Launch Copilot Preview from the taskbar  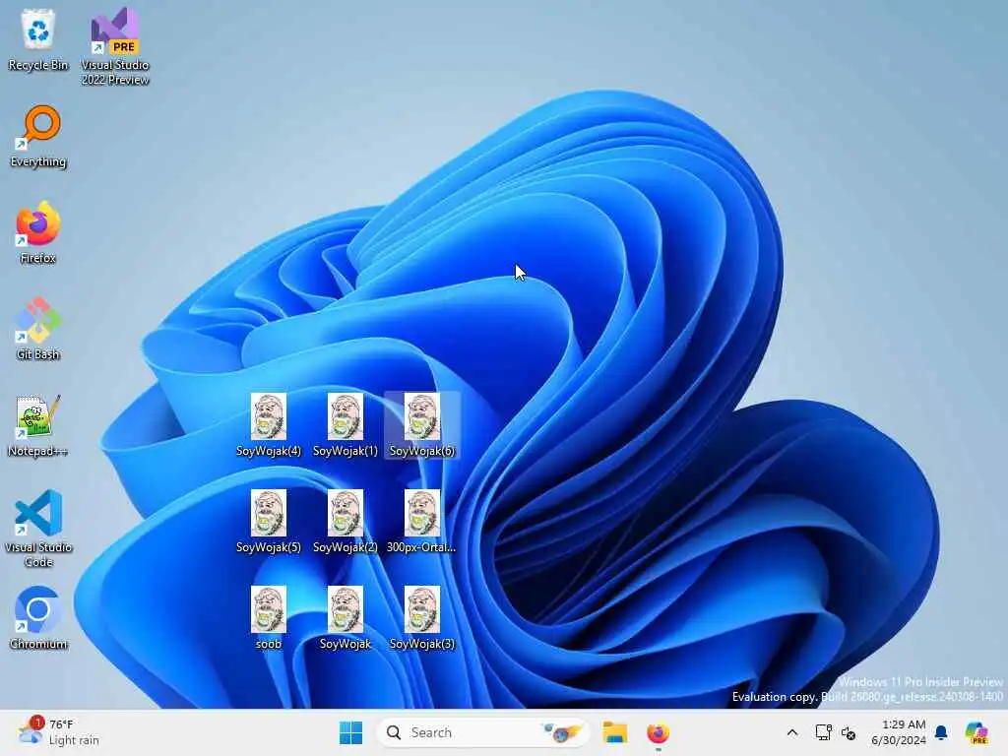(x=976, y=732)
